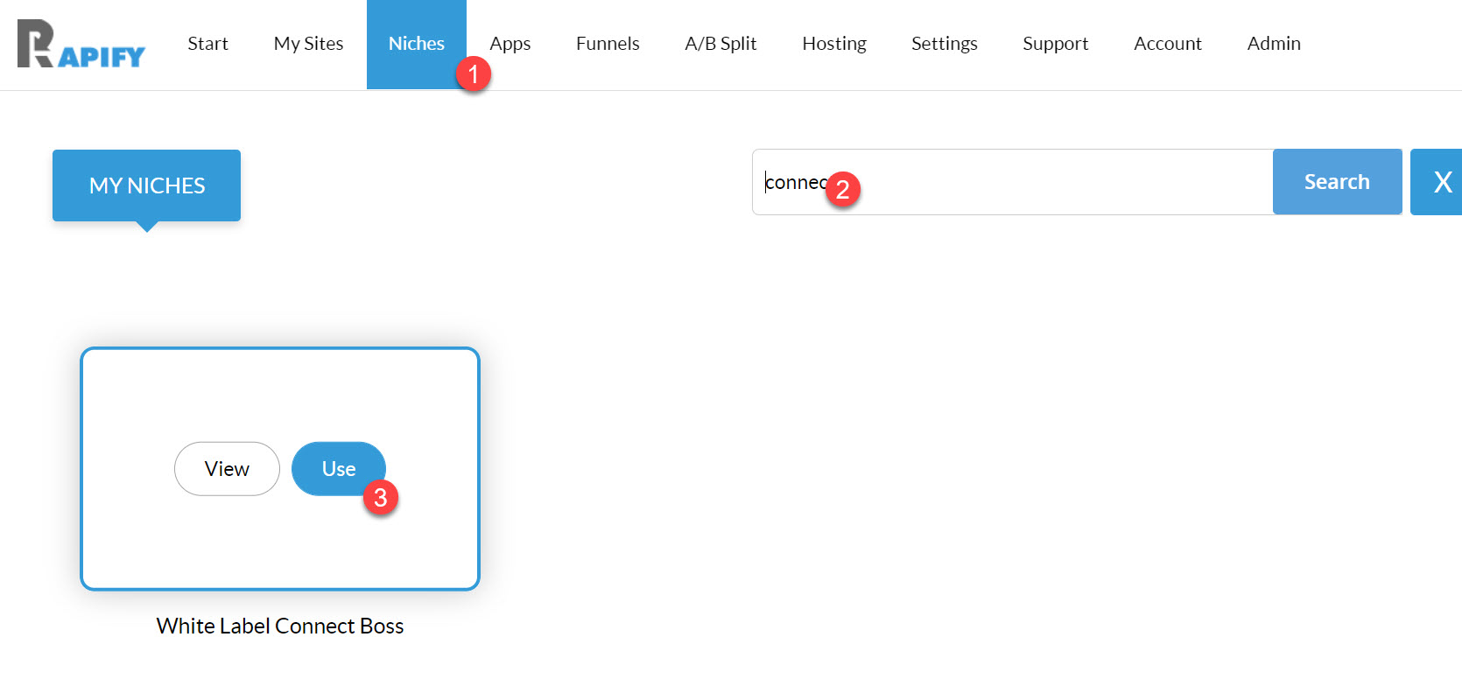The width and height of the screenshot is (1462, 686).
Task: Go to Hosting
Action: 833,44
